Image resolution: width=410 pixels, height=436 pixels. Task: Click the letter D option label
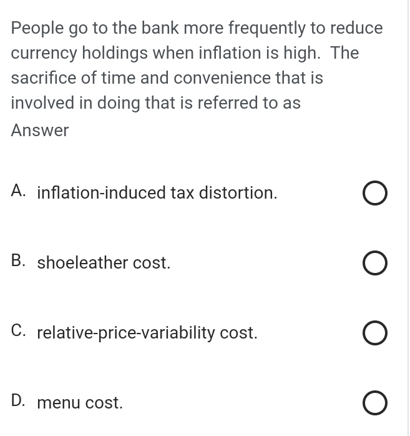18,401
